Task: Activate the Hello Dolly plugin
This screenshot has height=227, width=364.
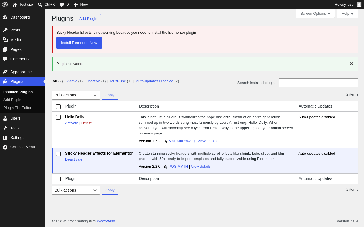Action: click(72, 123)
